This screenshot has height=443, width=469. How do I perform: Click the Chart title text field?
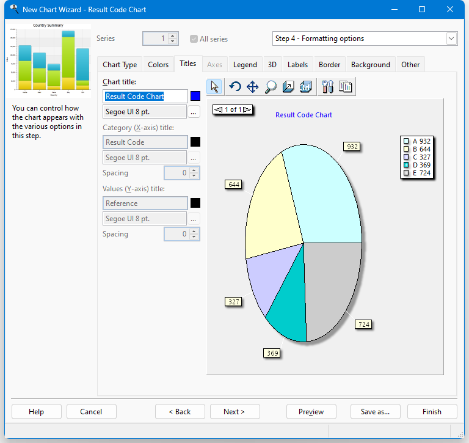click(145, 97)
